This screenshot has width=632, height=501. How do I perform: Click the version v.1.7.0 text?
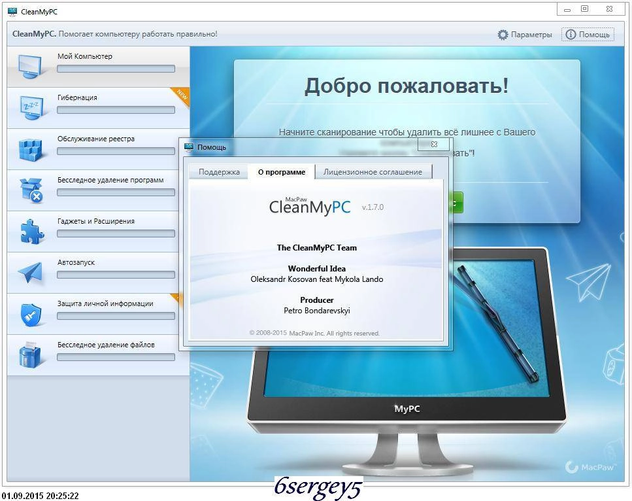[x=373, y=207]
